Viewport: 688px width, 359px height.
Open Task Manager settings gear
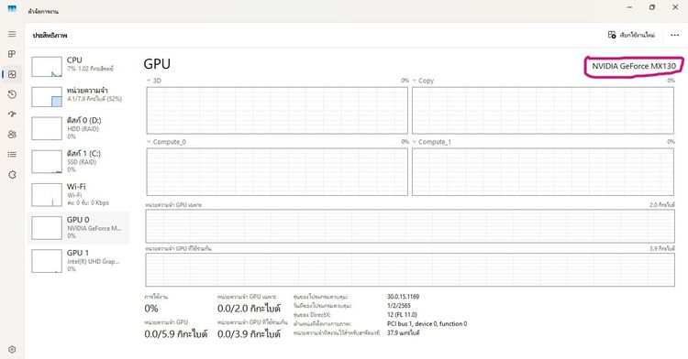(12, 349)
